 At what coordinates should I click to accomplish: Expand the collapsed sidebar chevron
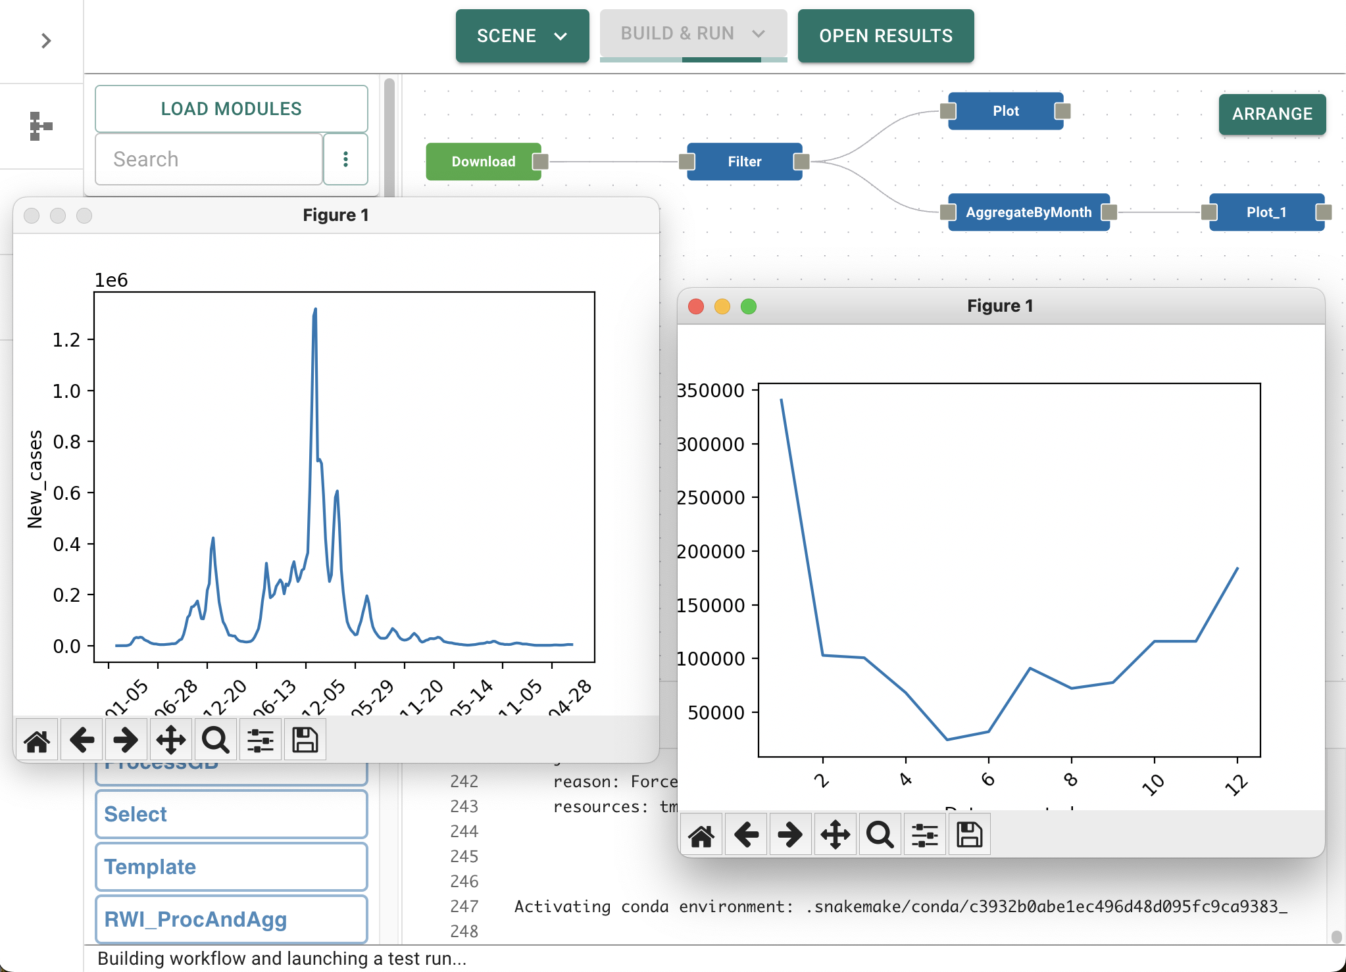(45, 41)
